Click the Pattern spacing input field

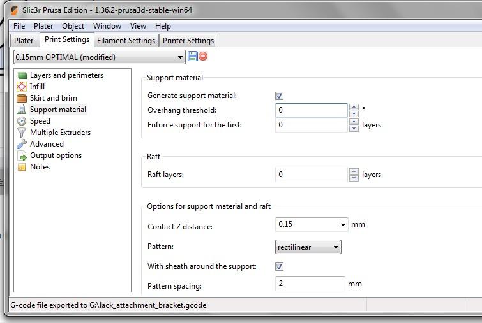(x=310, y=284)
